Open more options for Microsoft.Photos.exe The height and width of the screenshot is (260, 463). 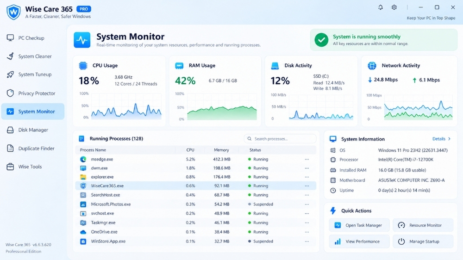[x=307, y=204]
